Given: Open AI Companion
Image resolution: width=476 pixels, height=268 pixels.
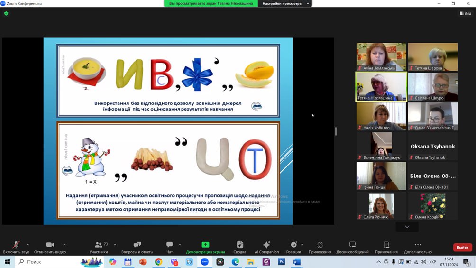Looking at the screenshot, I should (x=266, y=247).
